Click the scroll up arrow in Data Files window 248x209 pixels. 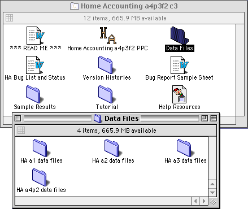point(212,184)
